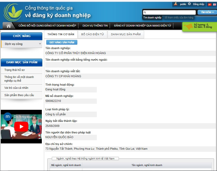Expand the Dịch vụ công dropdown

pos(40,44)
